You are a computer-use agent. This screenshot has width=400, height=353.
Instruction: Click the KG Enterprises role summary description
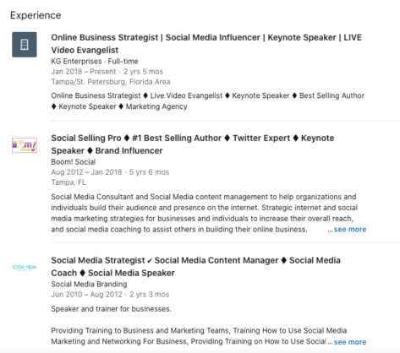(208, 101)
